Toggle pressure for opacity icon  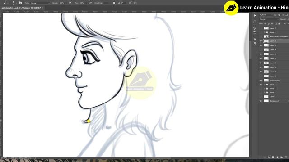70,3
